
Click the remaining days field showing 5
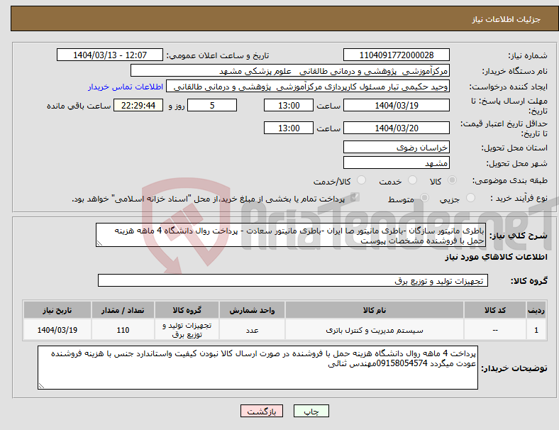pyautogui.click(x=212, y=106)
